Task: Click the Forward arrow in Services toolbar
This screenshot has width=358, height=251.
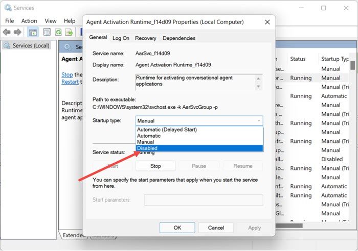Action: pyautogui.click(x=17, y=32)
